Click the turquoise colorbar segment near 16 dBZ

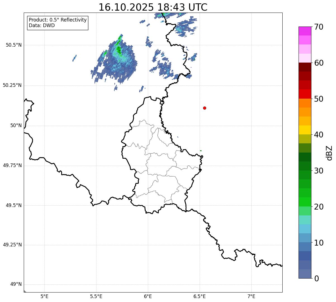tap(305, 220)
